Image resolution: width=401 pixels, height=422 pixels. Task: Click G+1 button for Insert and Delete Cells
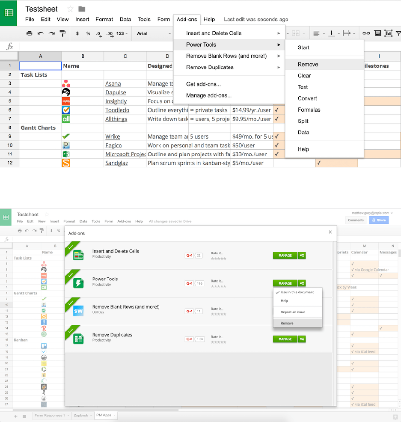[x=189, y=256]
